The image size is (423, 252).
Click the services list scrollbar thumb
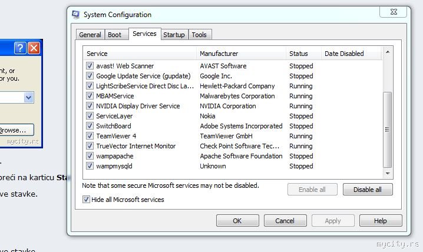[388, 130]
